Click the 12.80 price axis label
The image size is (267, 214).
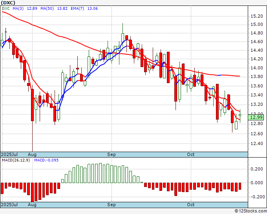[x=257, y=124]
